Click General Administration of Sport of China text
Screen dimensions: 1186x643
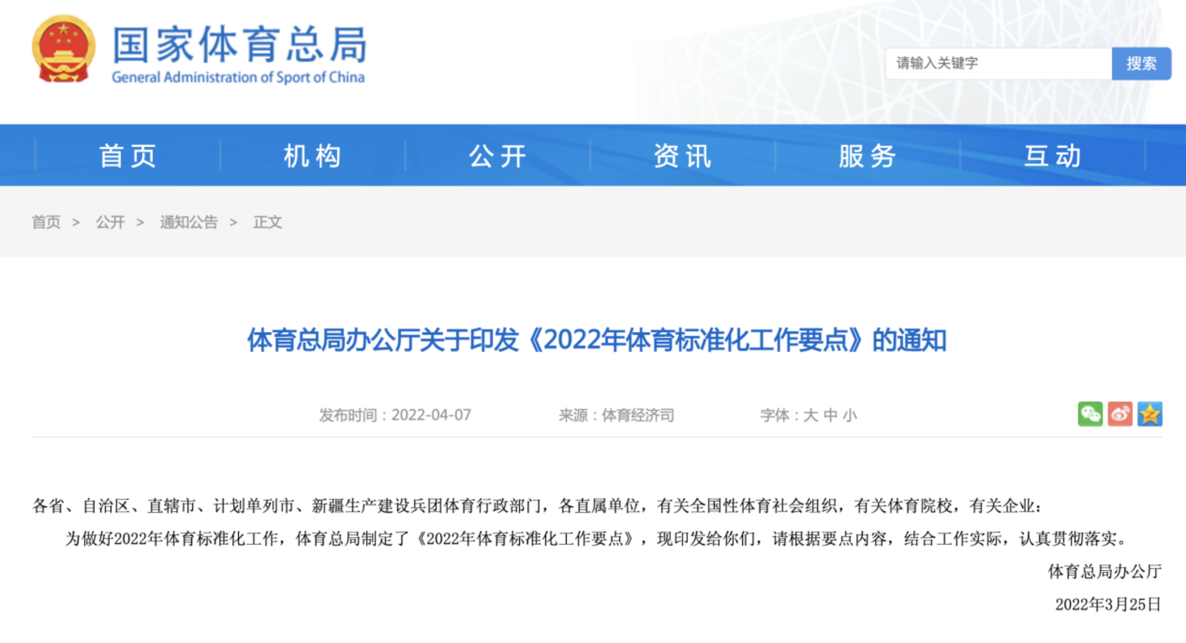pos(238,77)
